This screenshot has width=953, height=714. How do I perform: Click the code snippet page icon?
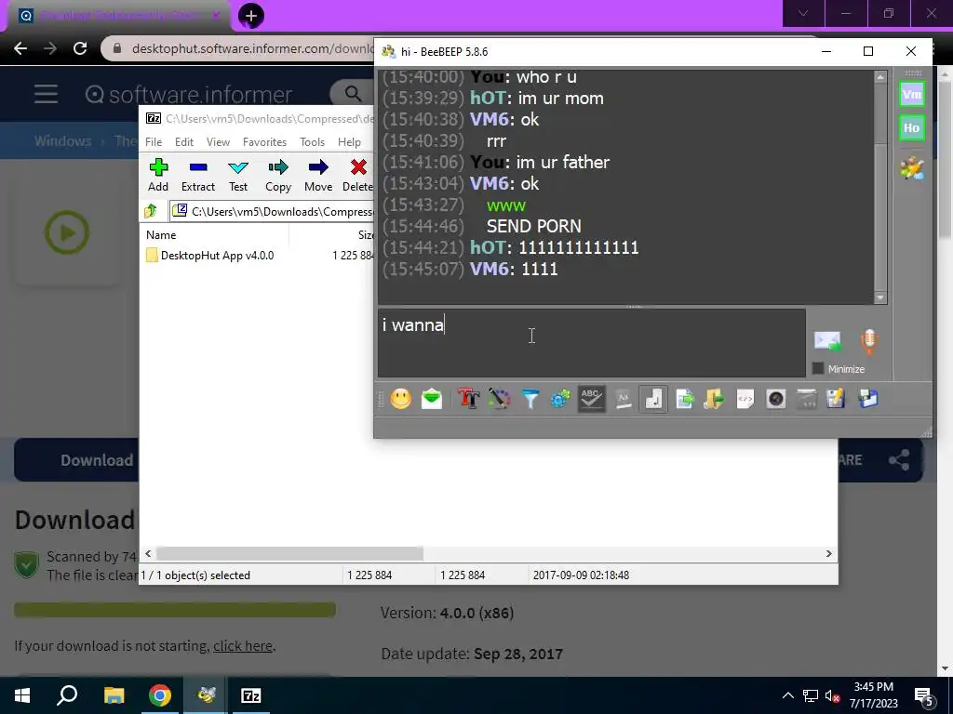click(x=745, y=399)
